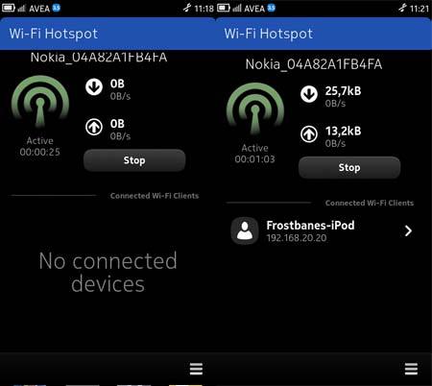Expand Frostbanes-iPod client details chevron
Image resolution: width=432 pixels, height=386 pixels.
point(408,230)
